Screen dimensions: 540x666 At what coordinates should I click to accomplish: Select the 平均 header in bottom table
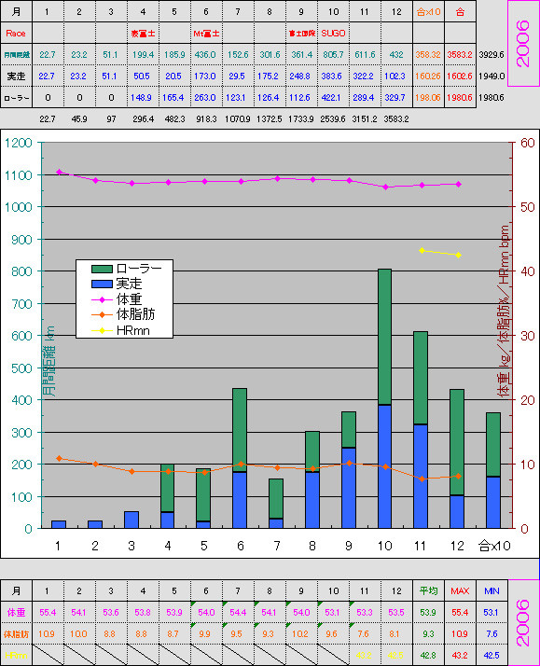point(428,590)
